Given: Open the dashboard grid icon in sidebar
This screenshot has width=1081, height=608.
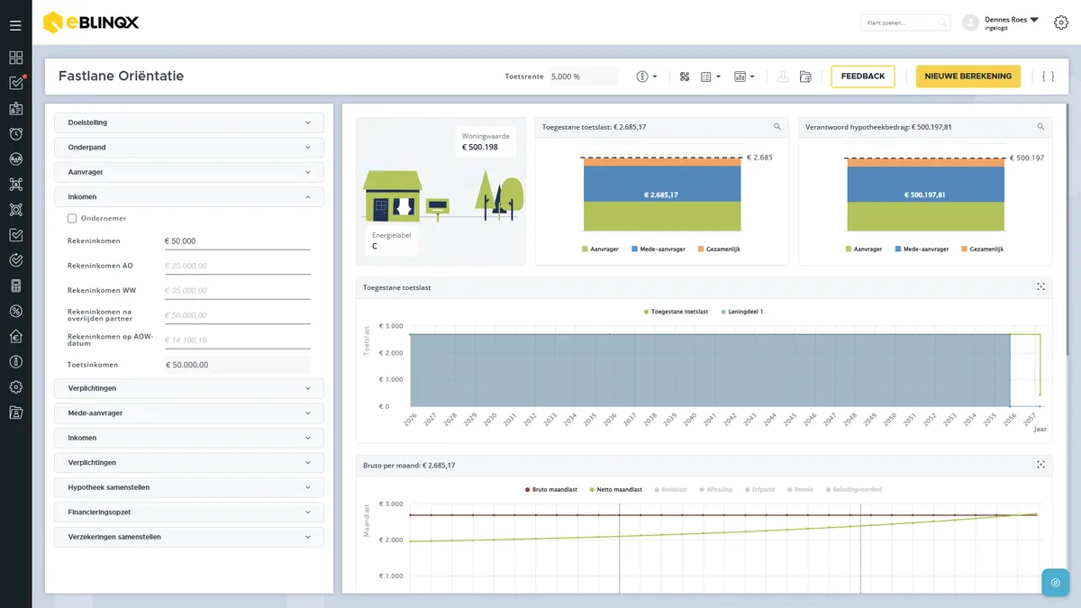Looking at the screenshot, I should [x=15, y=58].
